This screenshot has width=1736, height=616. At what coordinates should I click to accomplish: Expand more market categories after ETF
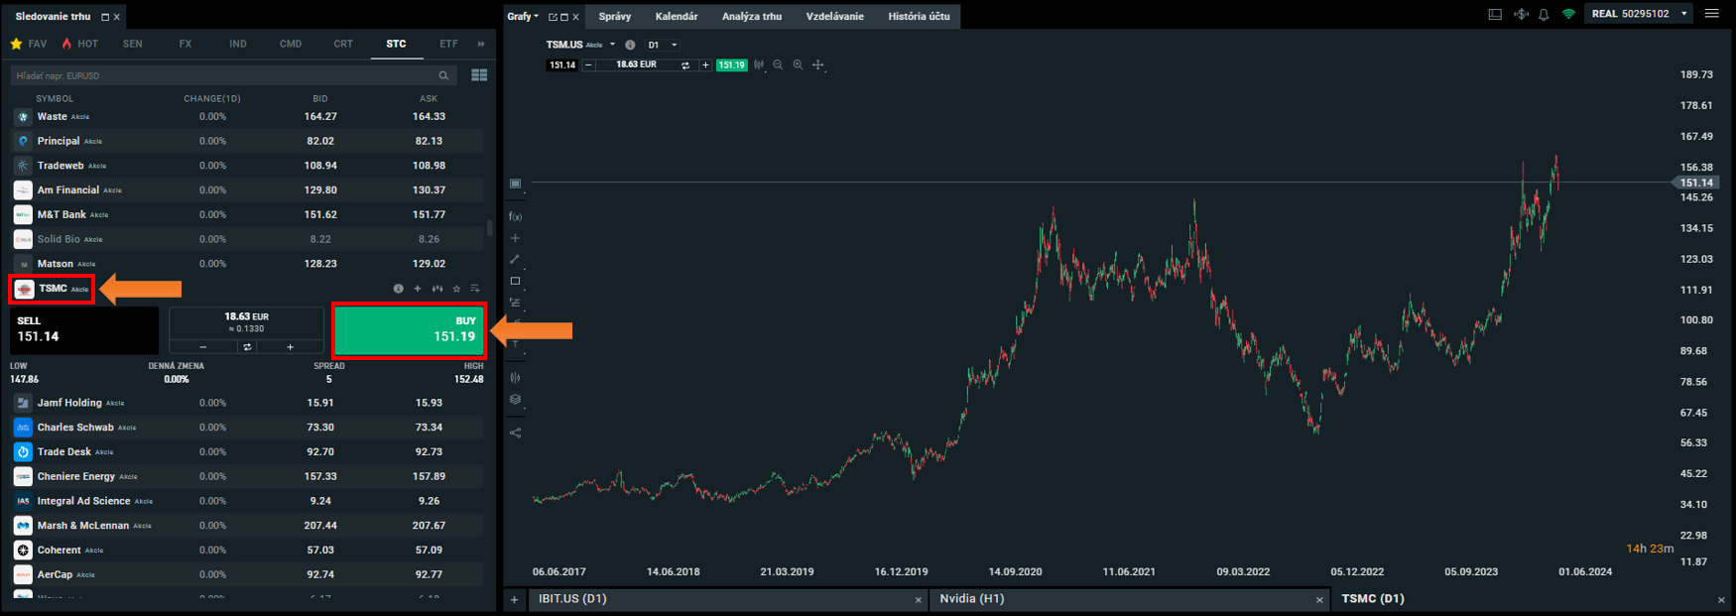[x=481, y=44]
